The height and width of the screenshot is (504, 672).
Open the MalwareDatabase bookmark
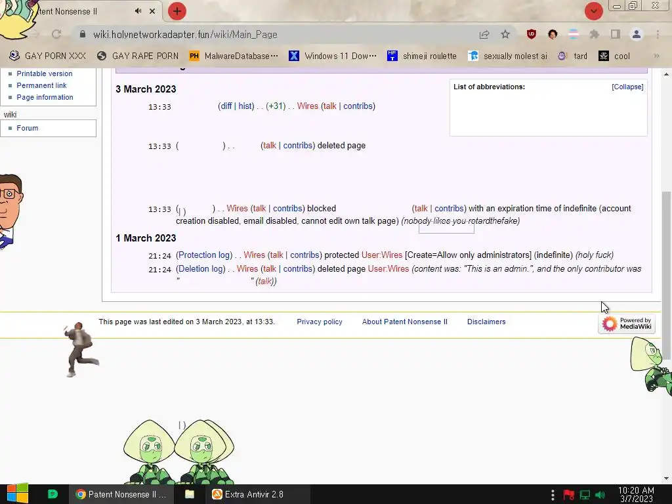pyautogui.click(x=234, y=56)
